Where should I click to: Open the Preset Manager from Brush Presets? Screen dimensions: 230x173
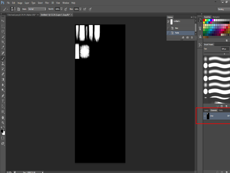coord(222,106)
